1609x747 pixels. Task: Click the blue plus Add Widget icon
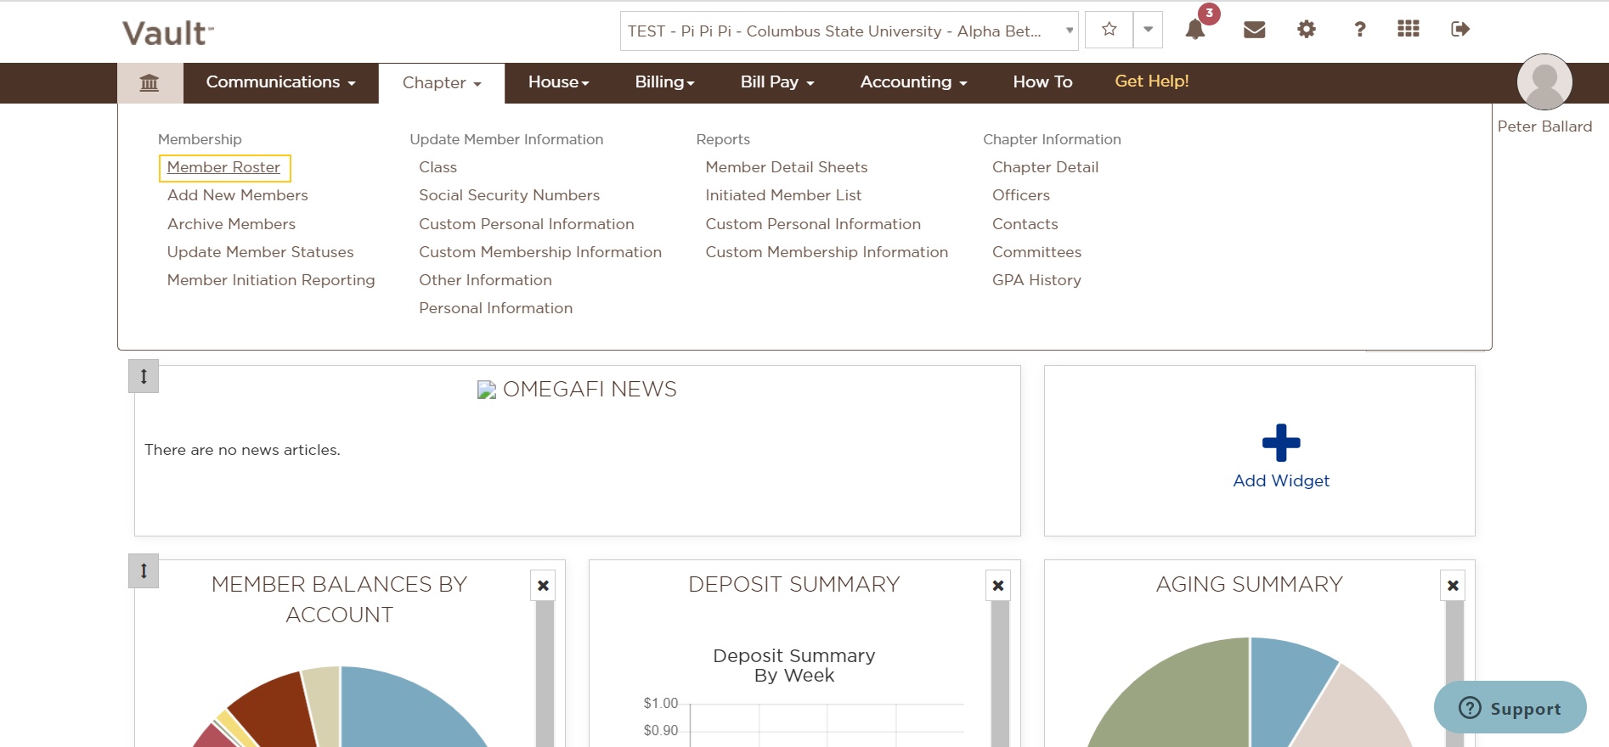coord(1280,442)
